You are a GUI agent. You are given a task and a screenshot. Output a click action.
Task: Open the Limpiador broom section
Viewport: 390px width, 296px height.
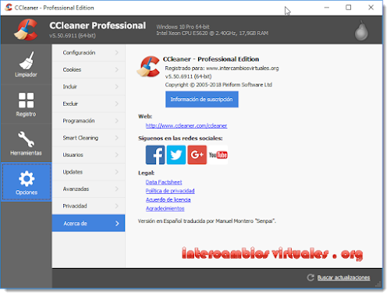click(x=26, y=64)
